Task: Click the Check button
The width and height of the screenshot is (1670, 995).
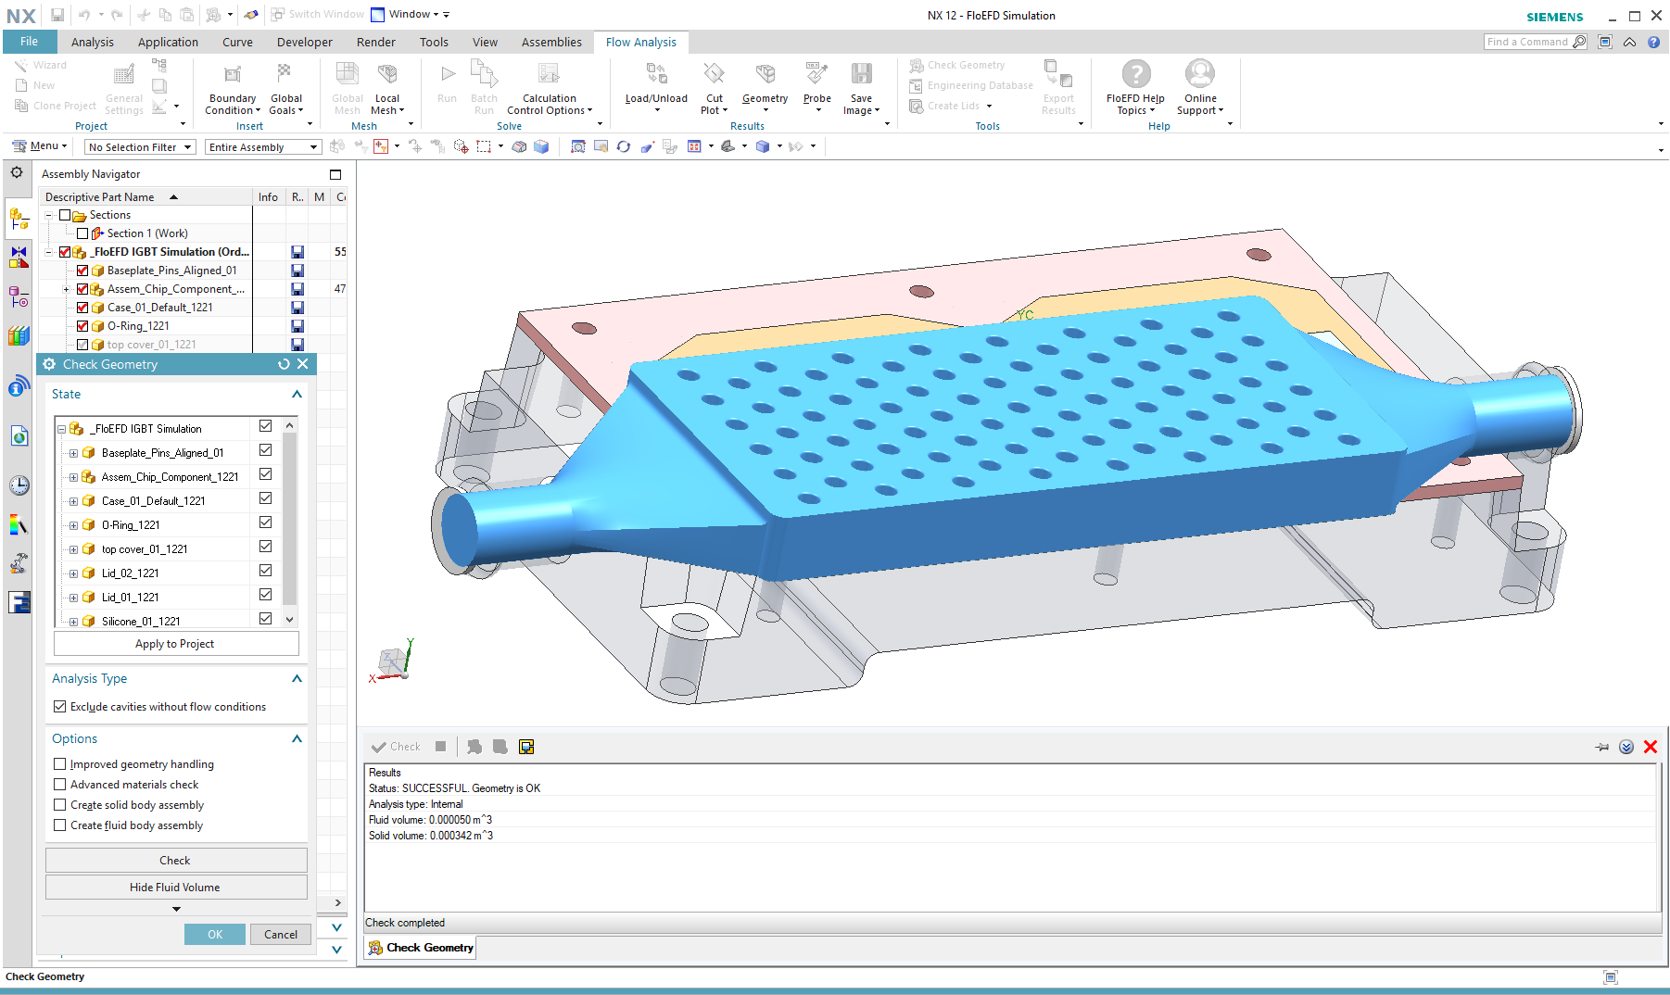Action: 176,861
